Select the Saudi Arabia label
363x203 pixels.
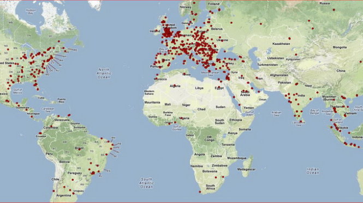coord(245,93)
